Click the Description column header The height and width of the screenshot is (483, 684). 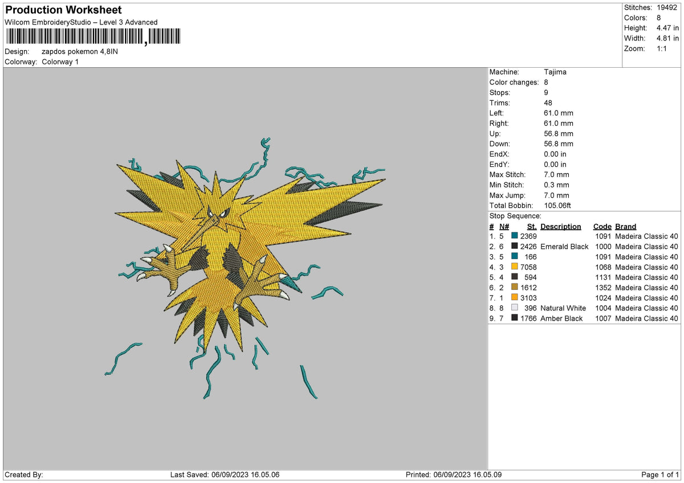click(561, 226)
